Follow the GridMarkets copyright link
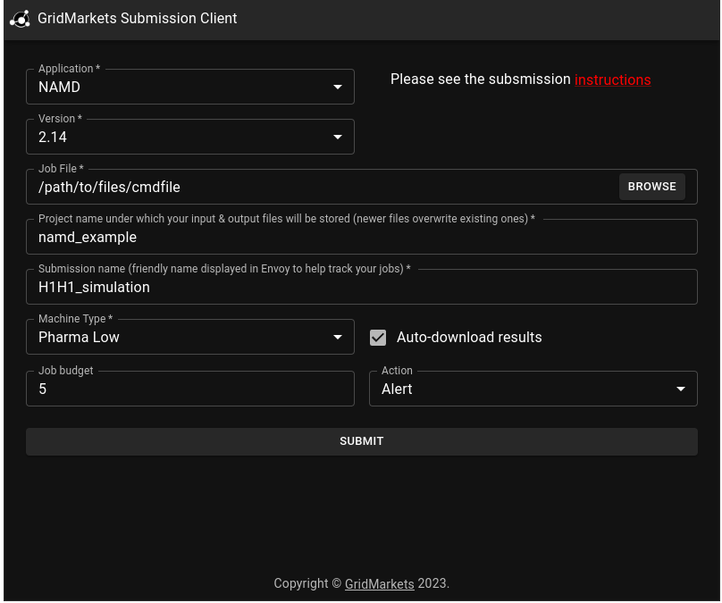The width and height of the screenshot is (722, 603). [380, 583]
